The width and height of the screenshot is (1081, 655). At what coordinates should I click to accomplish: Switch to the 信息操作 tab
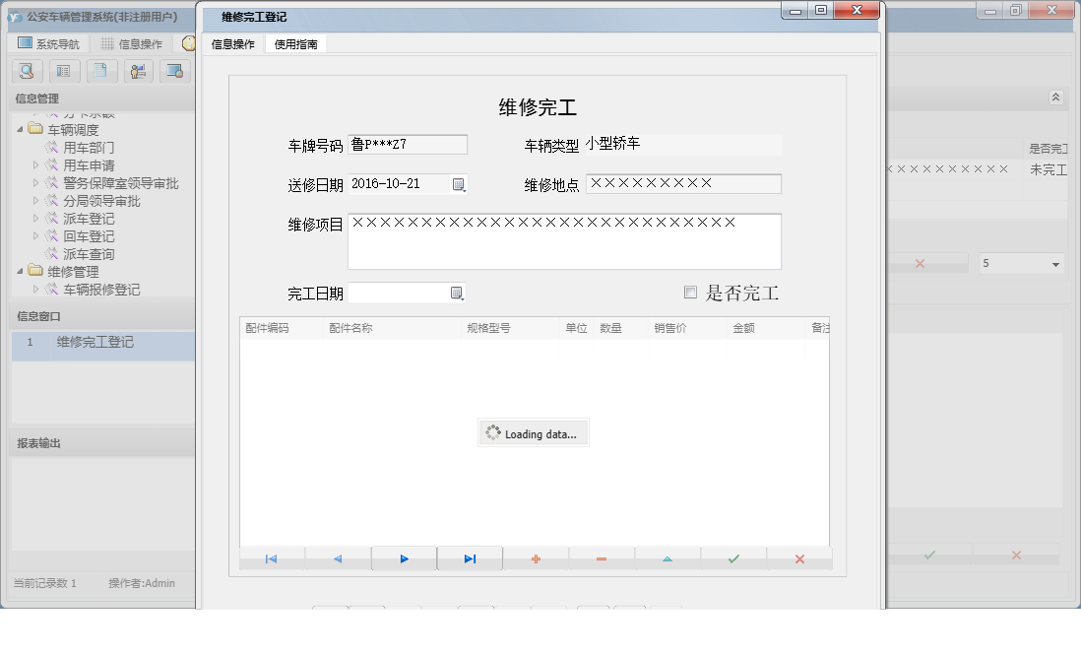click(x=233, y=43)
